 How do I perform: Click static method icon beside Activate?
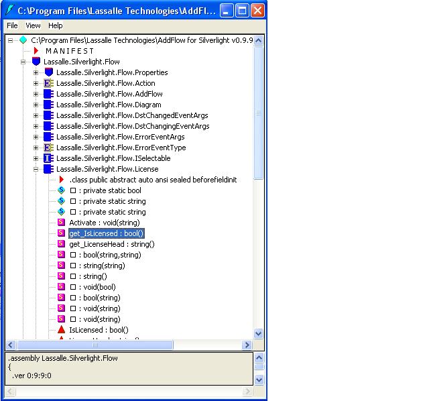(x=61, y=222)
